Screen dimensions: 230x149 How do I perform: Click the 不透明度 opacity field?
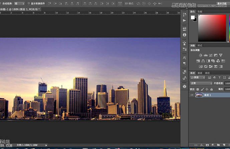[x=227, y=83]
